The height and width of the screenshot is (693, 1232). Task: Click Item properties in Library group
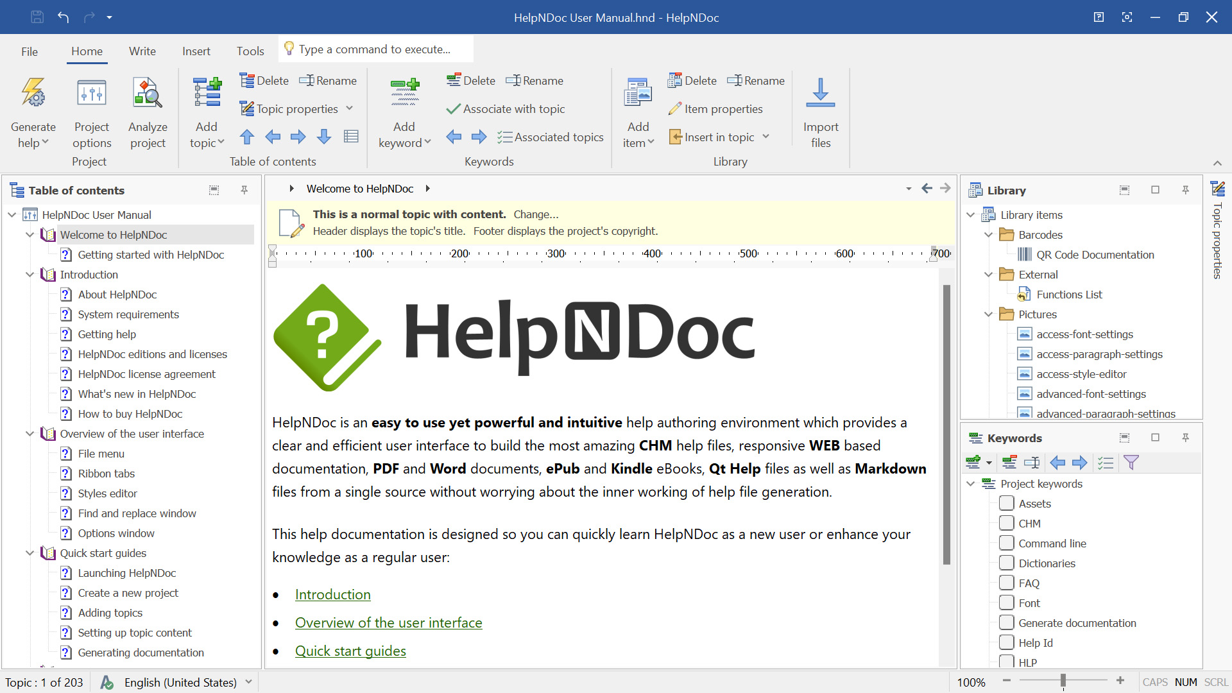coord(715,109)
